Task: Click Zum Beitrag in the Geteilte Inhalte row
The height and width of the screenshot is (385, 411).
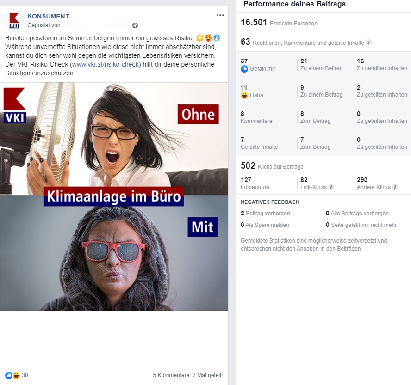Action: pos(315,147)
